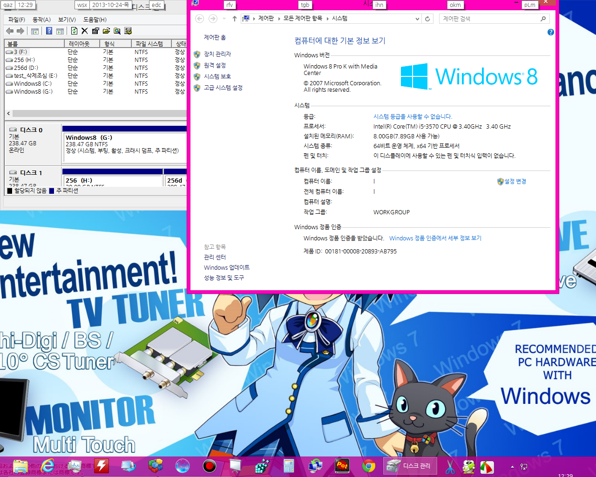This screenshot has height=477, width=596.
Task: Open the View (보기) menu
Action: [67, 20]
